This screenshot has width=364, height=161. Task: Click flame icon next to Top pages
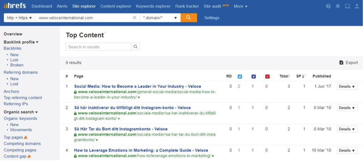click(x=26, y=137)
